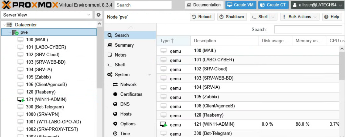Screen dimensions: 345x137
Task: Click the Create CT button
Action: [x=273, y=5]
